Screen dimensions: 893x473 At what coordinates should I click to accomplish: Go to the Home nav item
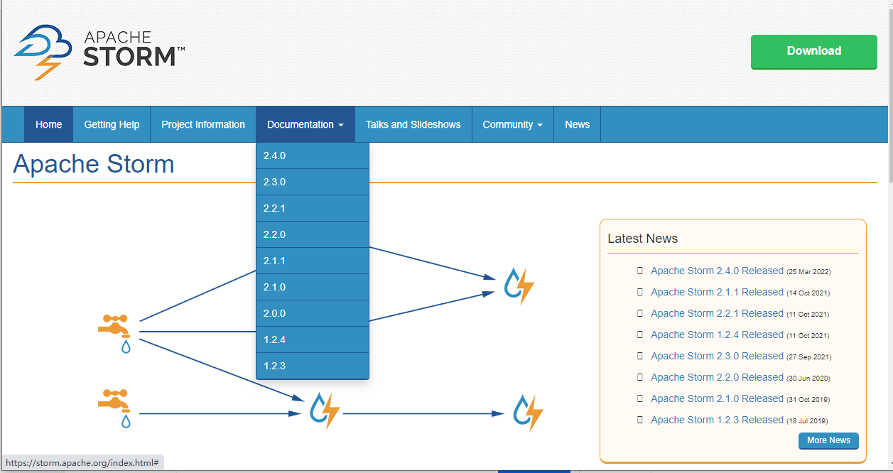(48, 124)
